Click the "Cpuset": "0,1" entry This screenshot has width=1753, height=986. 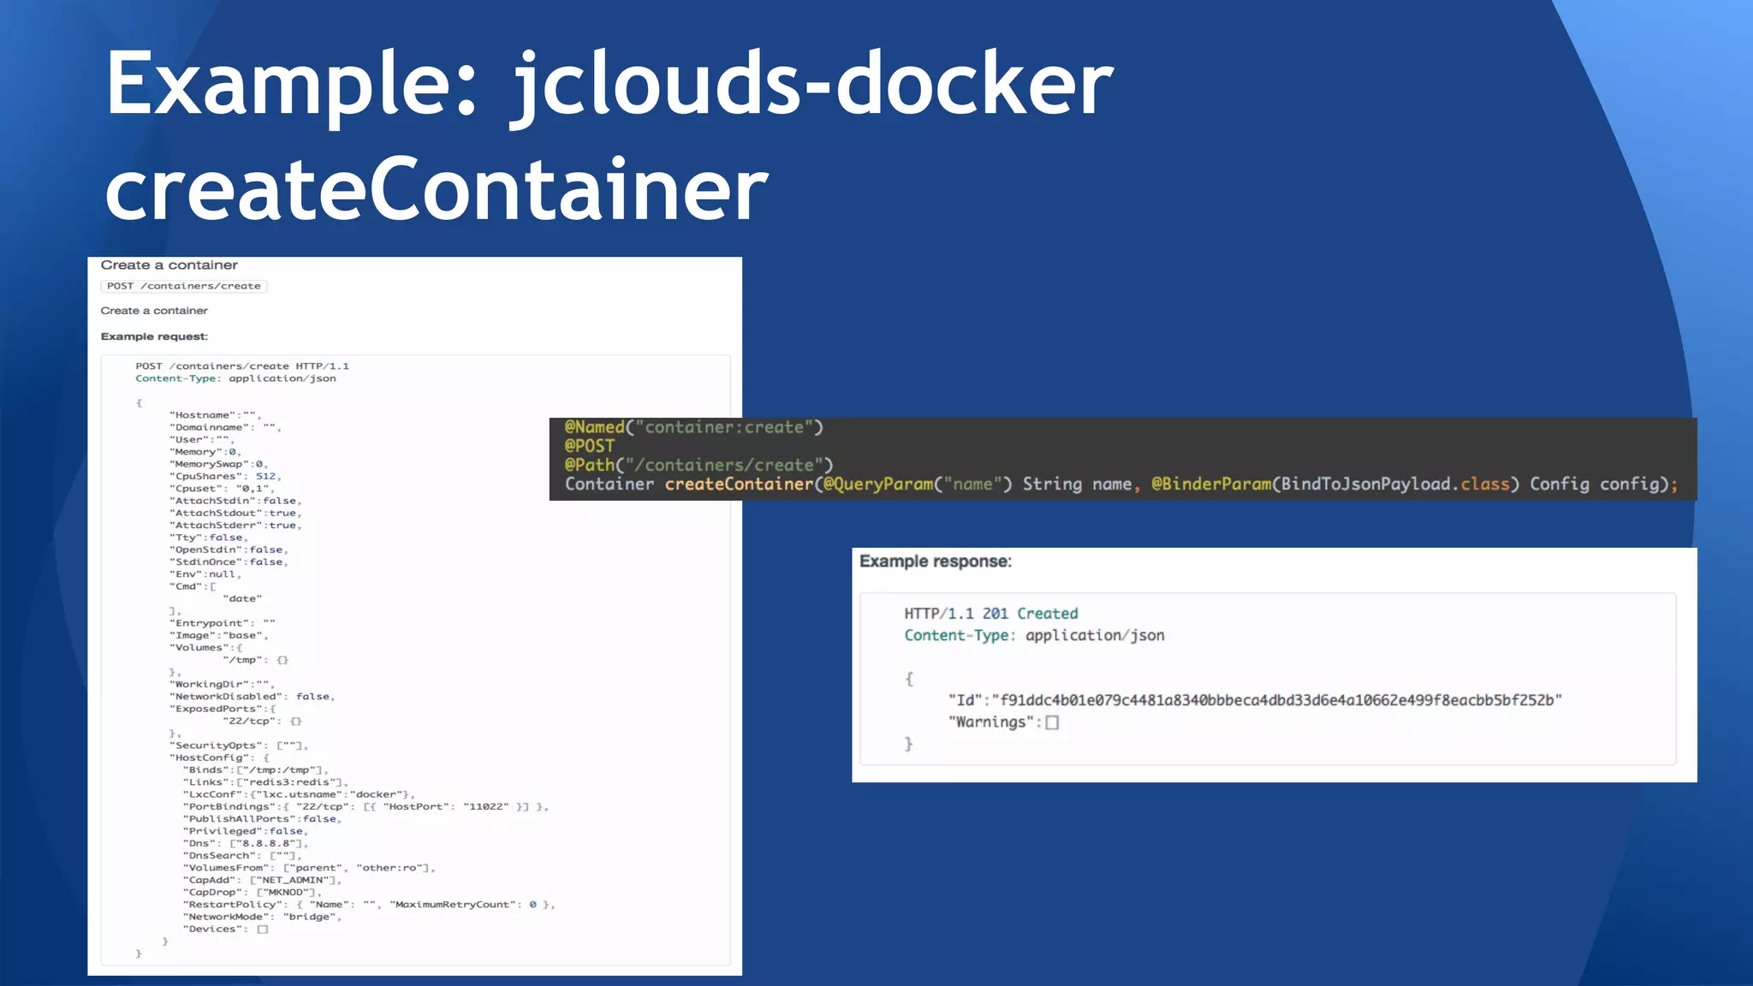pyautogui.click(x=222, y=489)
